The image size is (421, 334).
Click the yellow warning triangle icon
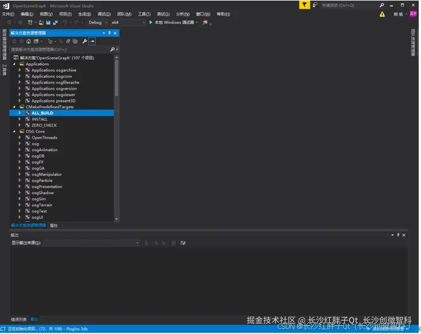[x=382, y=14]
